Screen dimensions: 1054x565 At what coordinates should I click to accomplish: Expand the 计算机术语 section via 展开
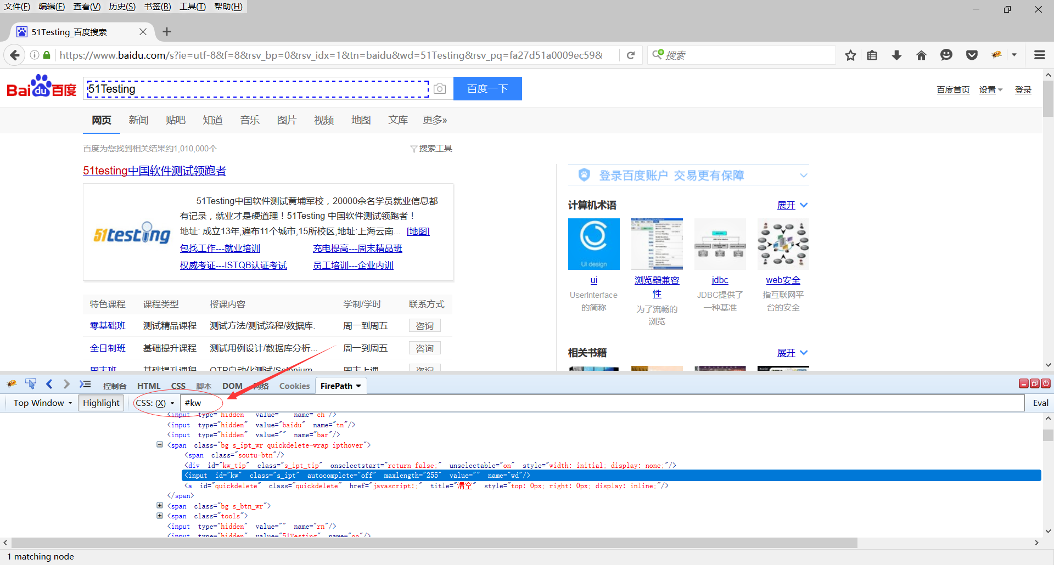[792, 205]
